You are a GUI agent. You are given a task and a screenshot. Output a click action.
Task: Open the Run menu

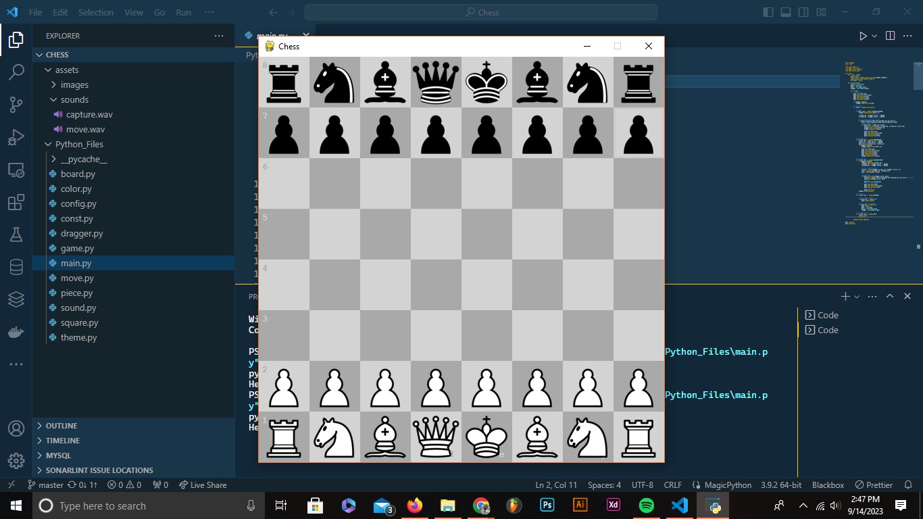point(183,12)
